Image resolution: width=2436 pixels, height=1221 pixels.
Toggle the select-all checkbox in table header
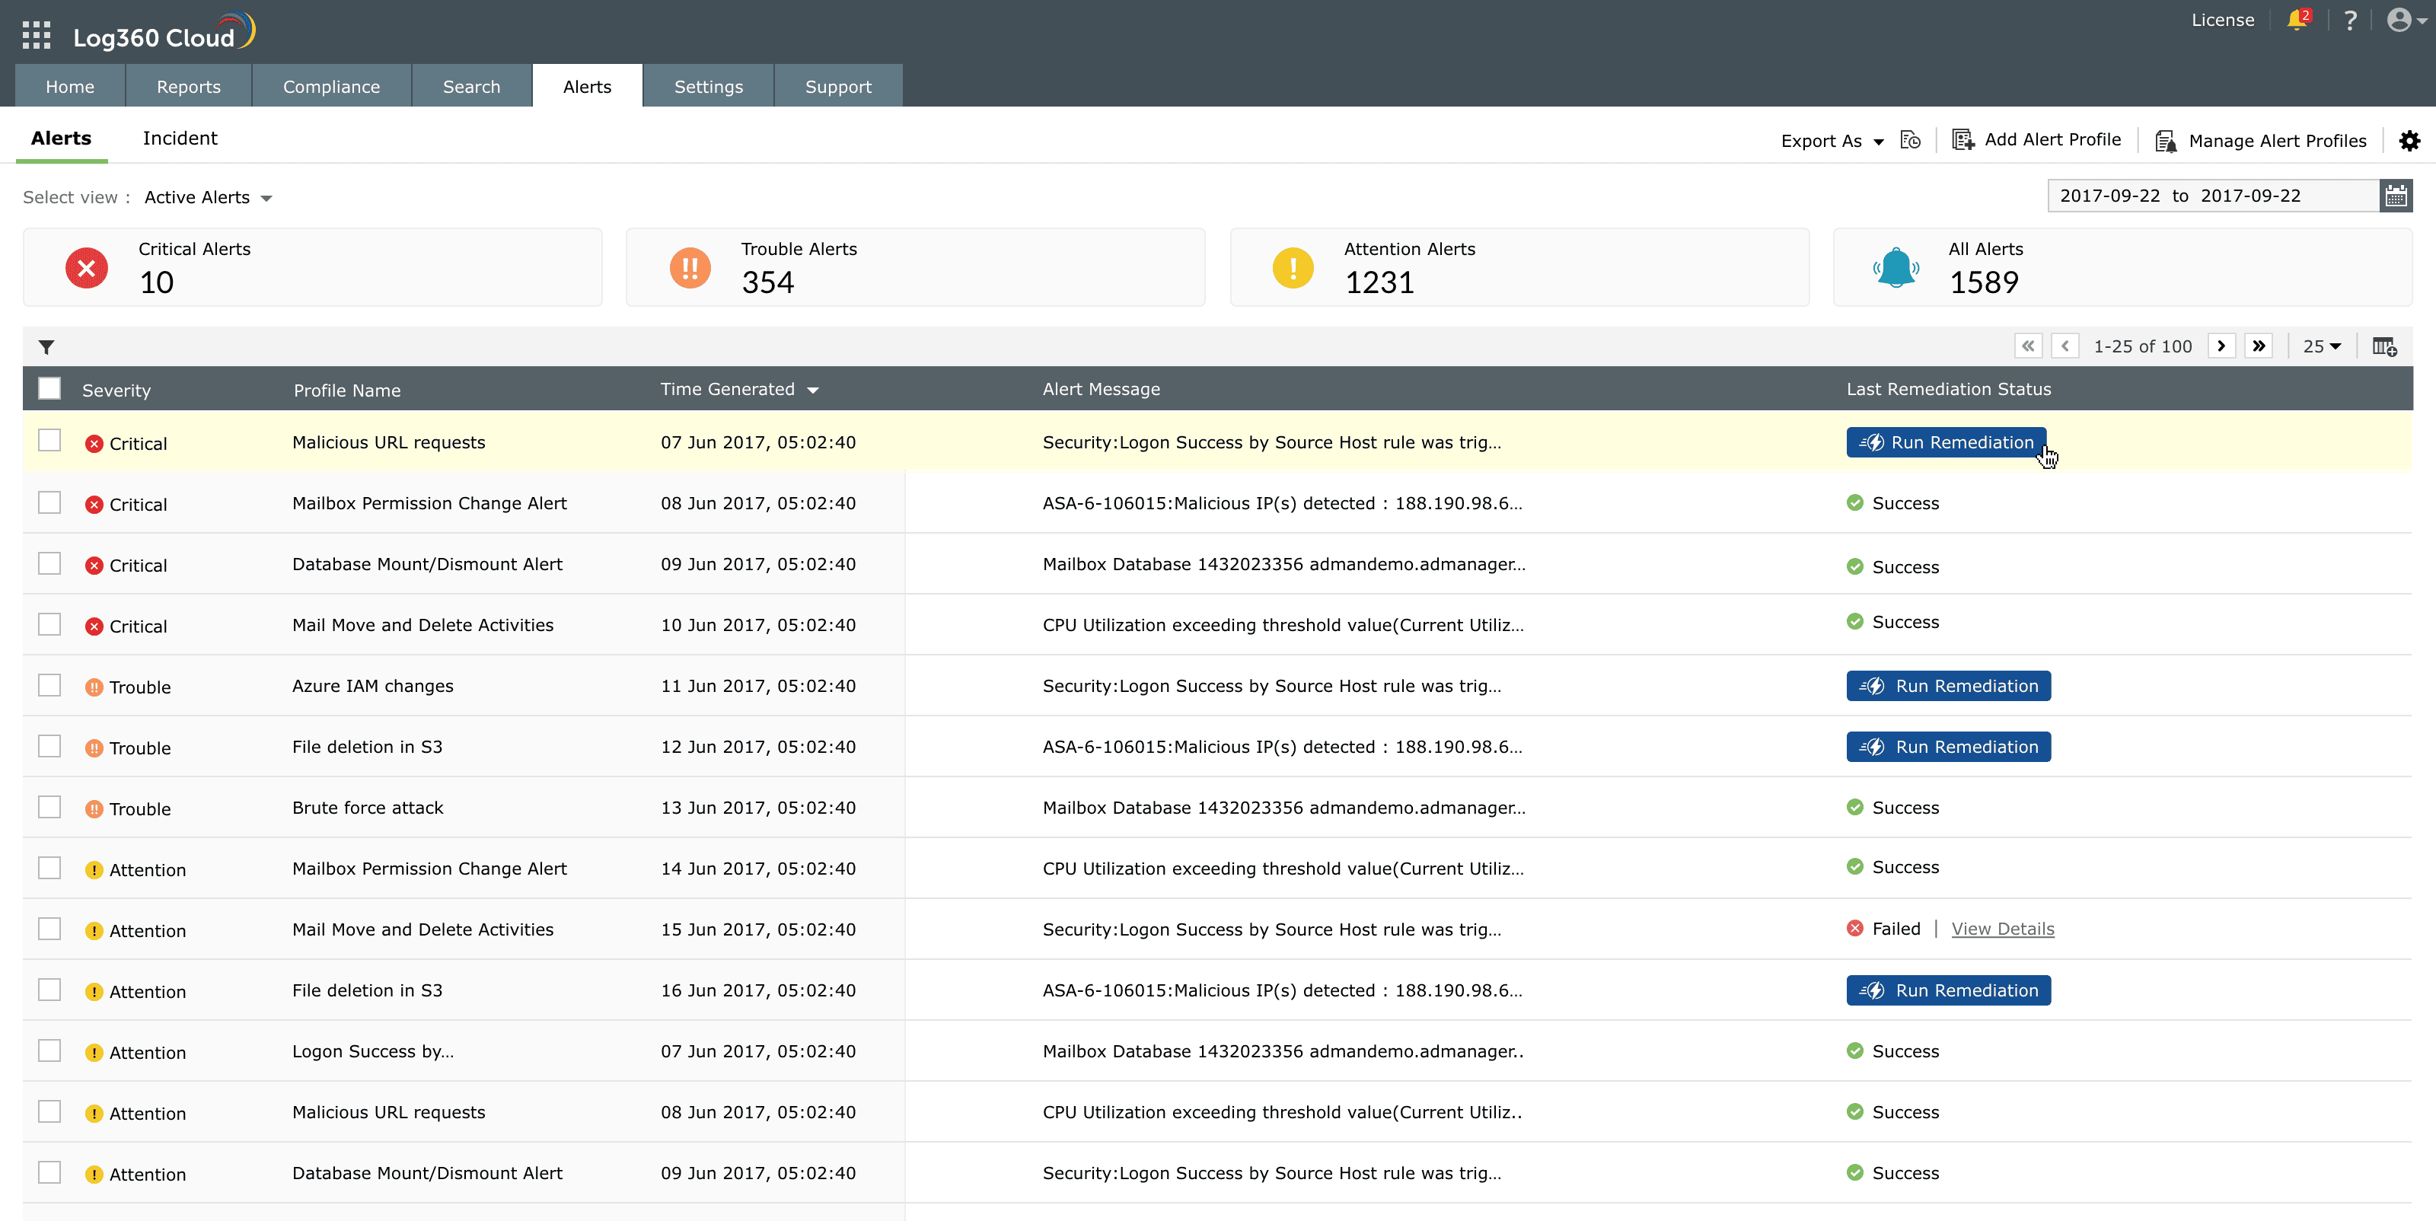click(49, 387)
